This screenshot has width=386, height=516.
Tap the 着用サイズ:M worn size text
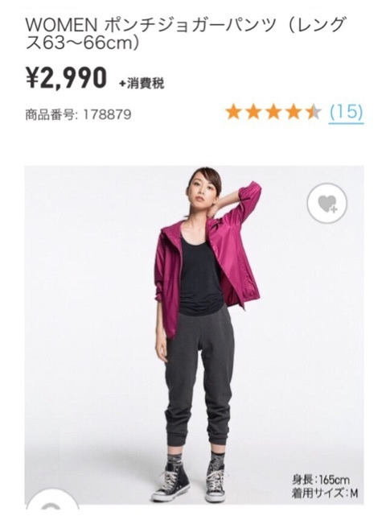point(324,493)
